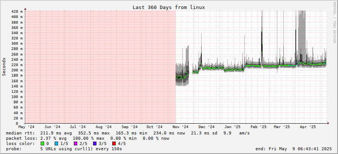Click the "0" y-axis origin value
This screenshot has width=338, height=154.
point(17,124)
